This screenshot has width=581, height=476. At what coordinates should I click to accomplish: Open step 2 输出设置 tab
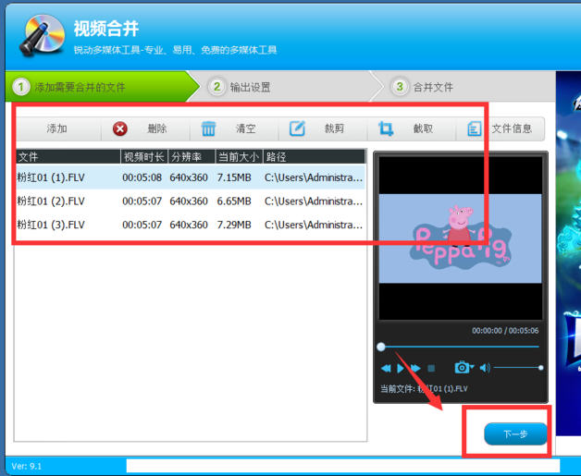[285, 87]
